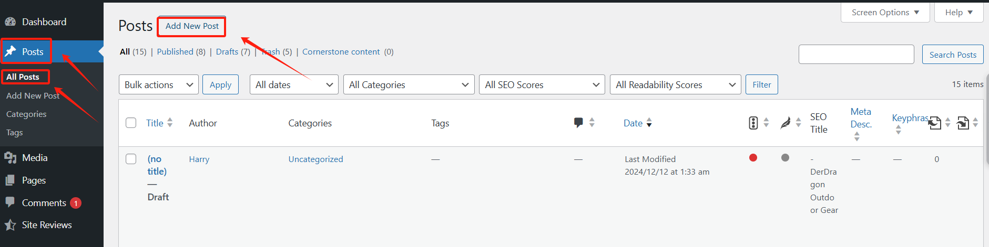Click the Media icon in sidebar
The width and height of the screenshot is (989, 247).
point(10,158)
